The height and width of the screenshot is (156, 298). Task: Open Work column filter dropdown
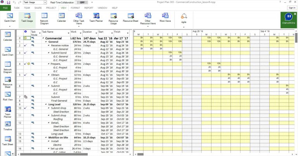point(81,33)
